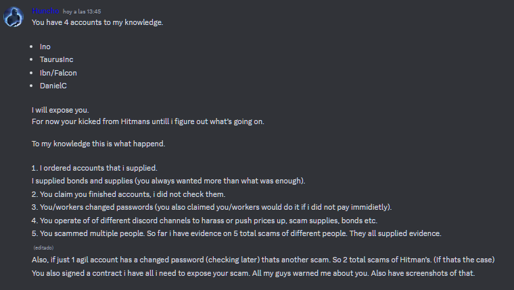Select the 'Ibn/Falcon' list item
Screen dimensions: 514x290
point(58,73)
